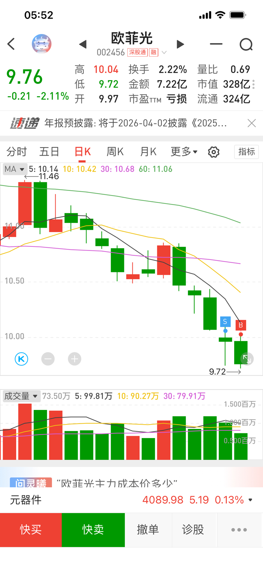Image resolution: width=263 pixels, height=571 pixels.
Task: Tap the 欧菲光 stock title
Action: coord(131,38)
